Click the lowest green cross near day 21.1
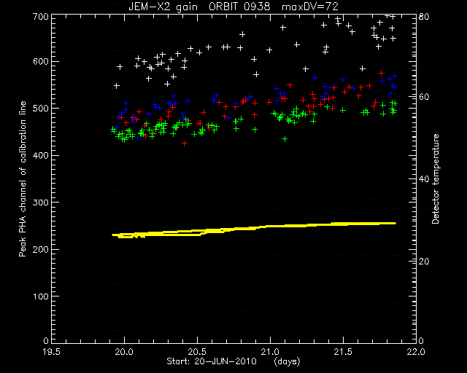Image resolution: width=467 pixels, height=373 pixels. pyautogui.click(x=285, y=139)
